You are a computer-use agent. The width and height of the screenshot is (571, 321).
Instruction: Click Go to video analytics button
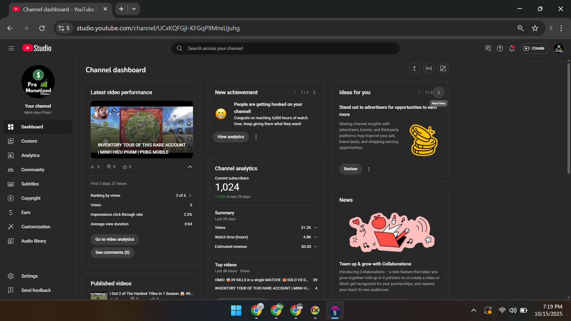(115, 239)
